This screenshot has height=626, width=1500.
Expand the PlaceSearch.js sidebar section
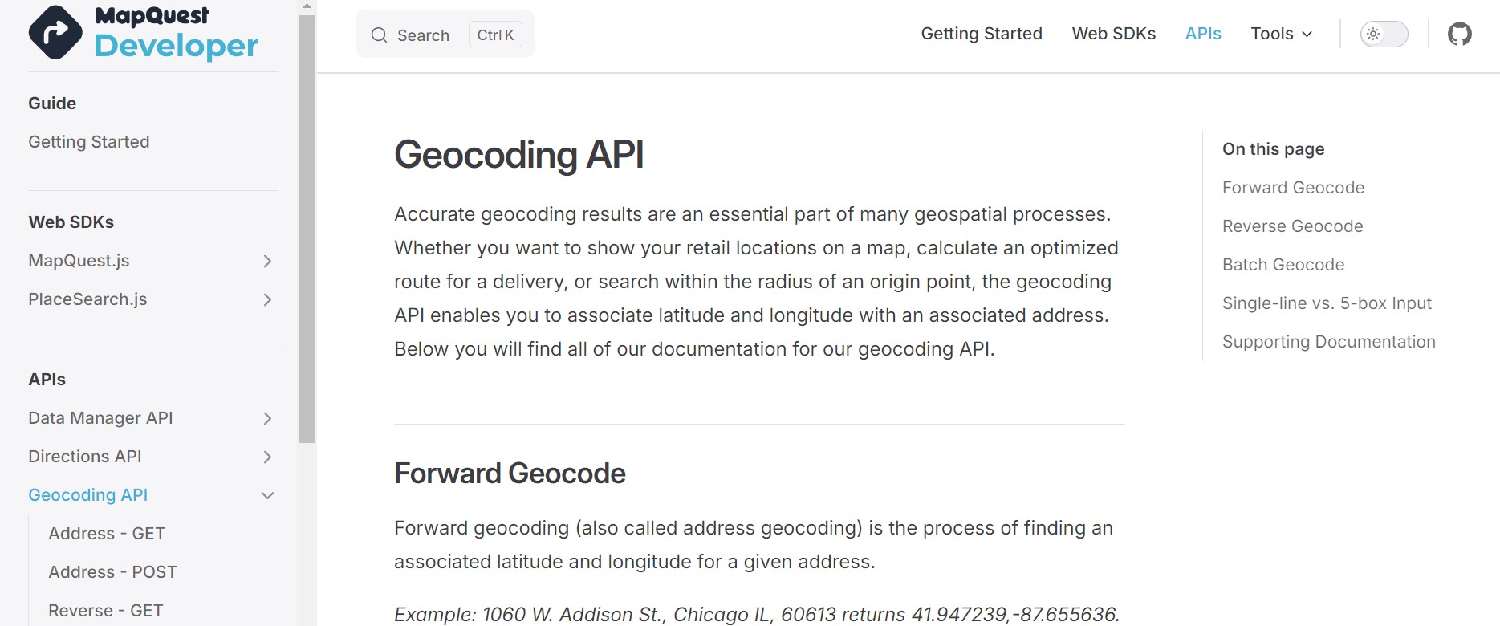coord(267,299)
